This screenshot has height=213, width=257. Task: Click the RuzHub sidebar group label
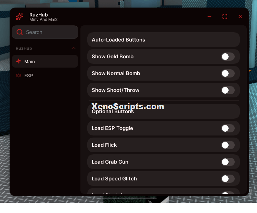pos(24,48)
